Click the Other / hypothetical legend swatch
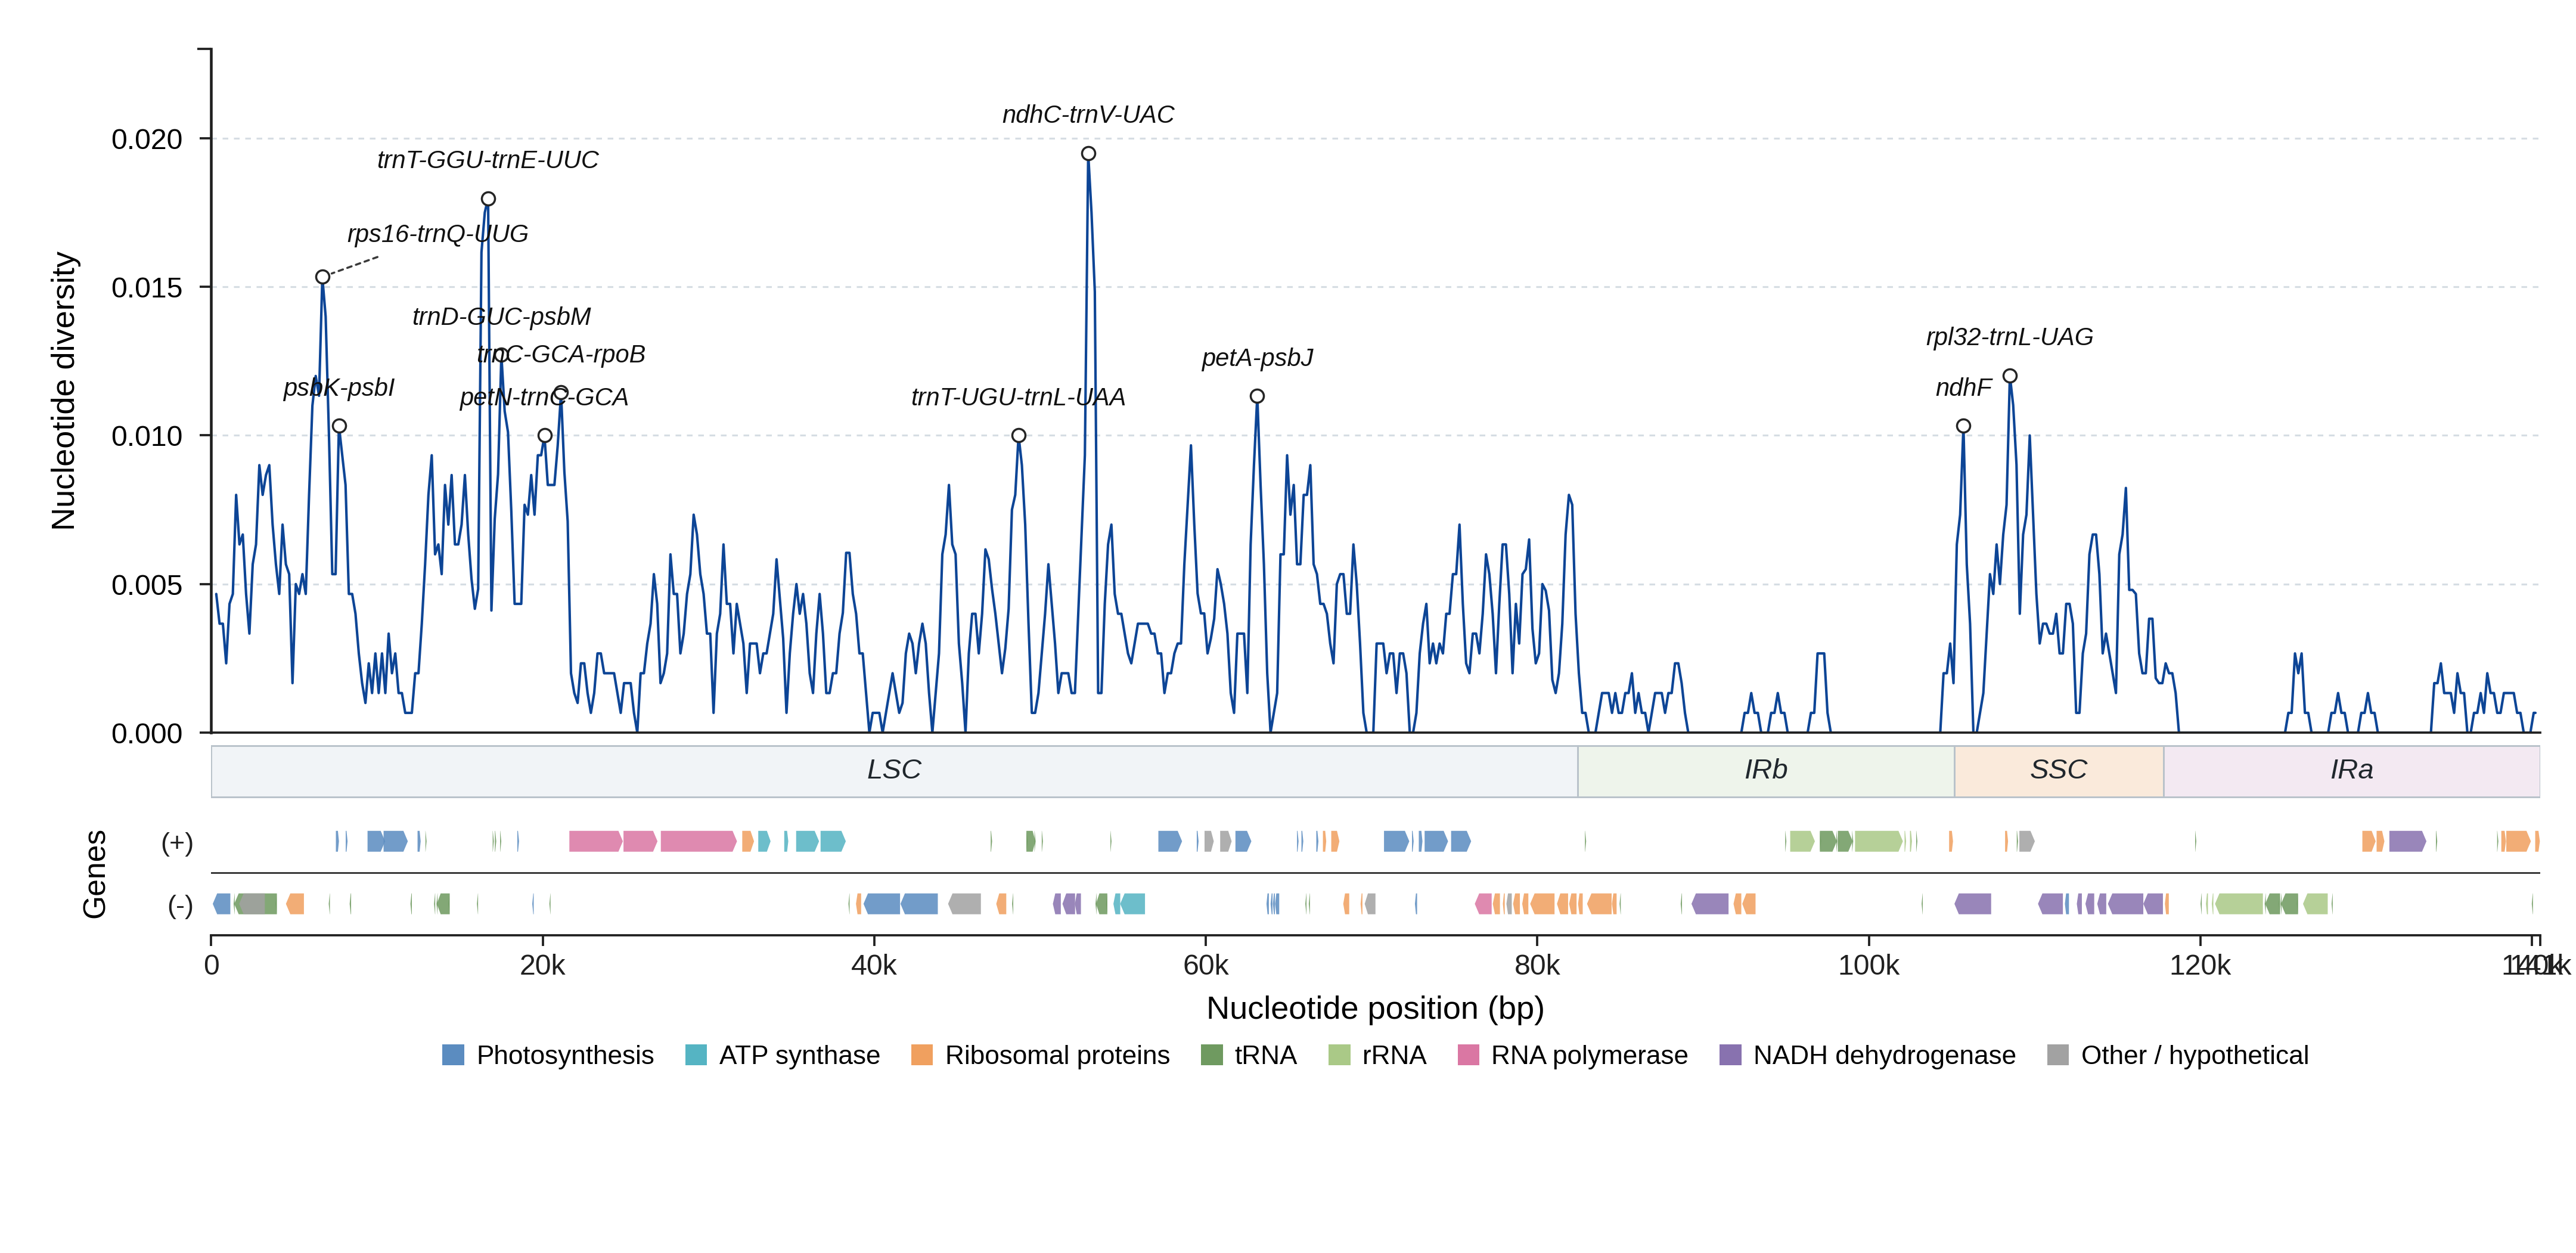The width and height of the screenshot is (2576, 1253). point(2058,1055)
